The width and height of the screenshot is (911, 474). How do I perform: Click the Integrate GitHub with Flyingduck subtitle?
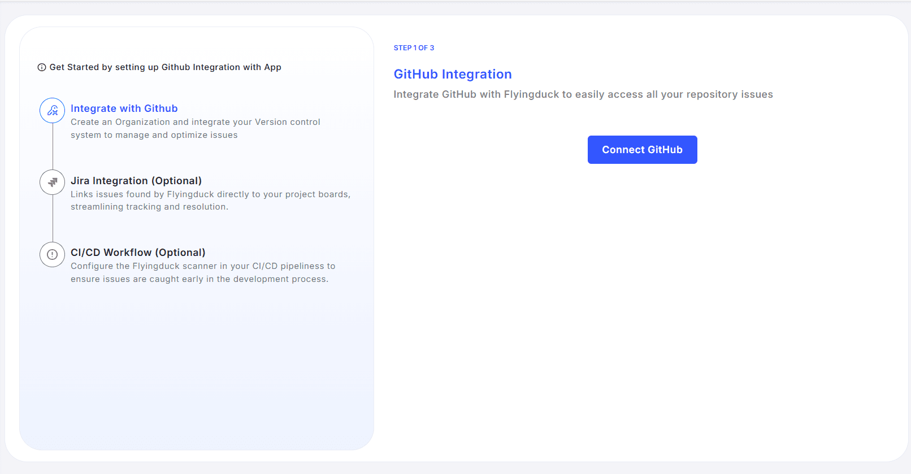click(583, 94)
